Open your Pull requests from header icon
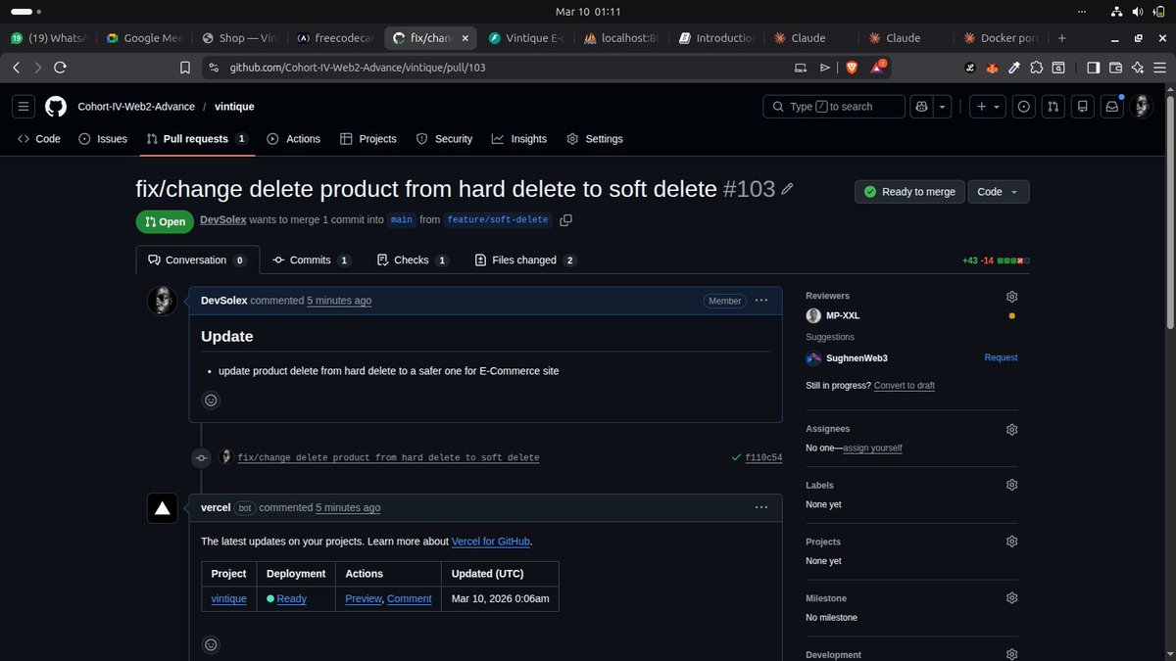The image size is (1176, 661). (1053, 106)
